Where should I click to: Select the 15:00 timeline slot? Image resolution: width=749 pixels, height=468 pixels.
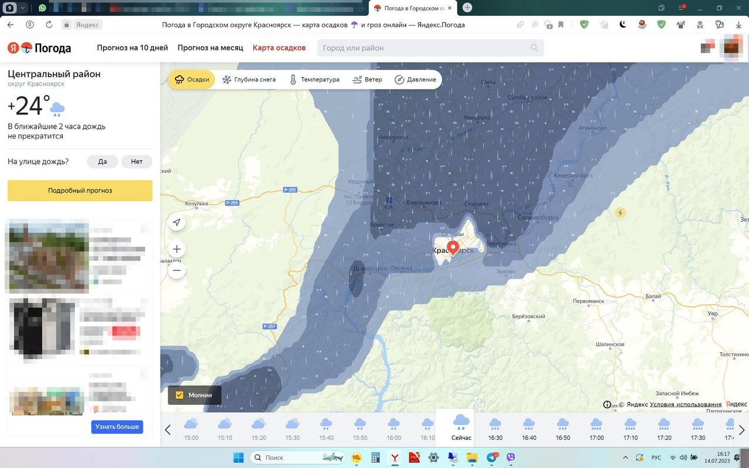tap(191, 429)
